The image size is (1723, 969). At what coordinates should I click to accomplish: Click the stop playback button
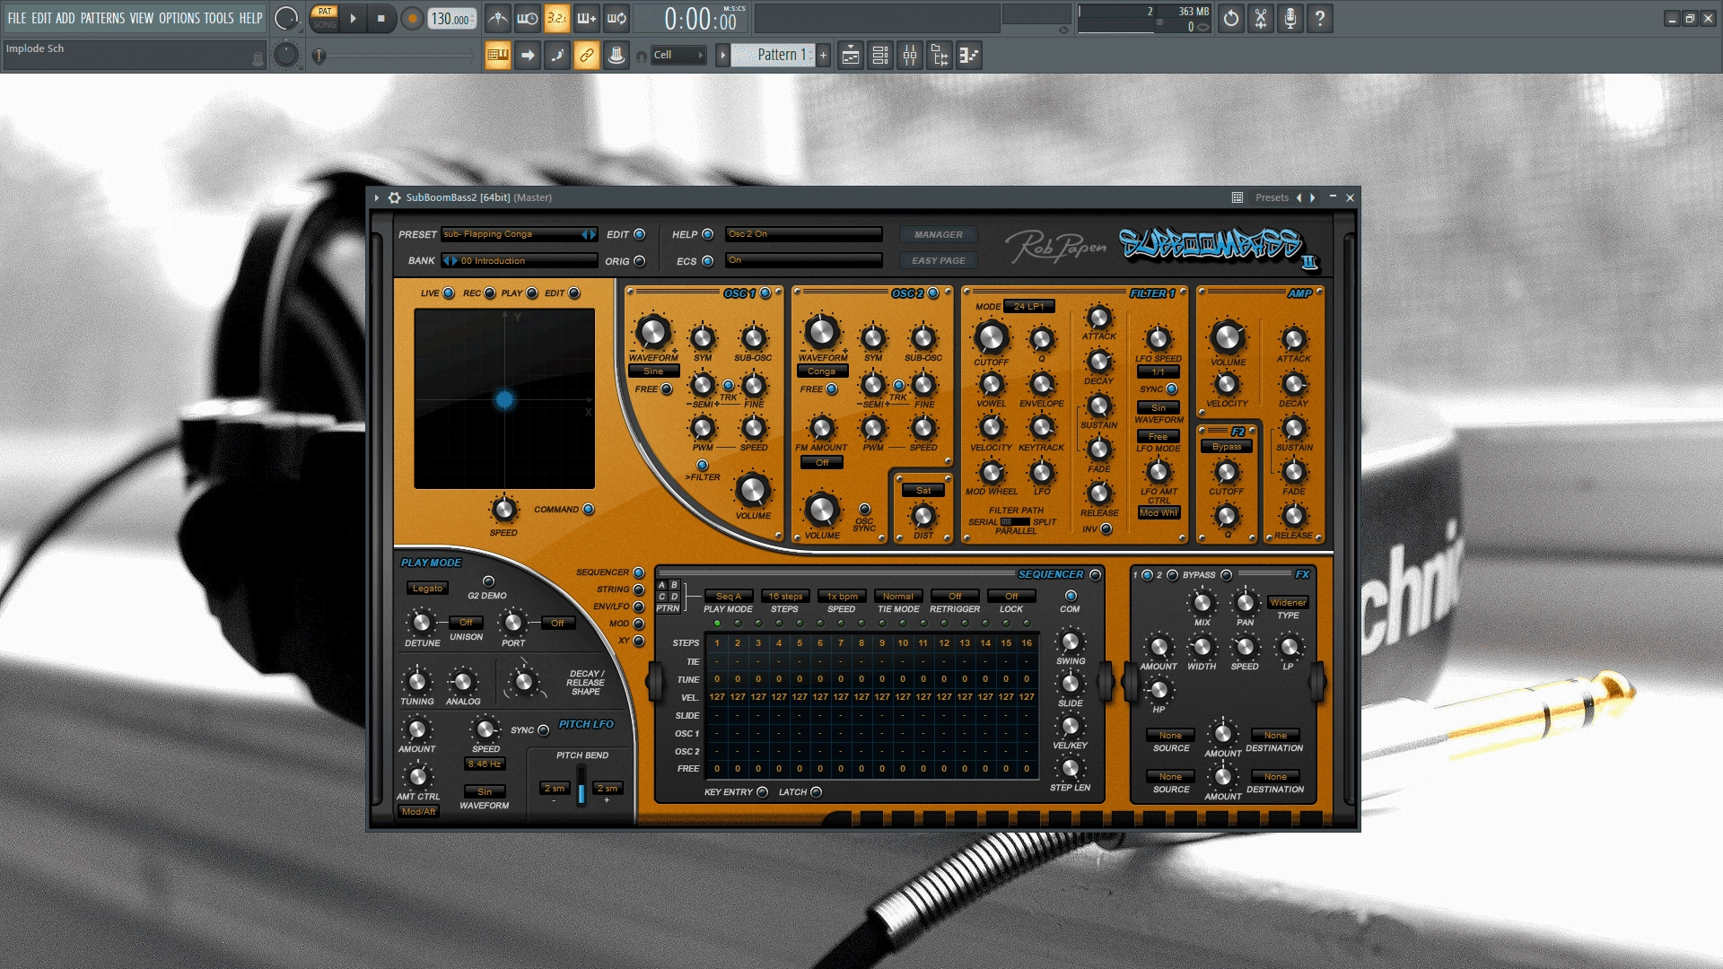pos(380,18)
